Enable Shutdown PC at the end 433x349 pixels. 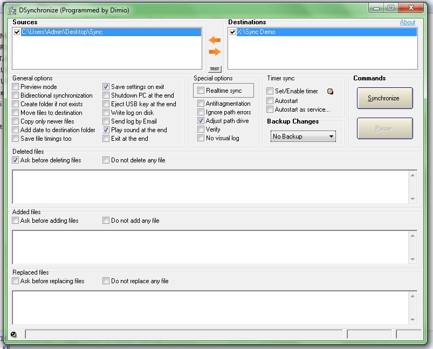(x=106, y=95)
